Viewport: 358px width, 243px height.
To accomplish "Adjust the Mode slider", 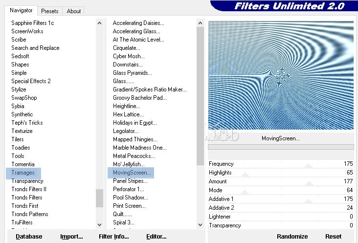I will [x=281, y=190].
